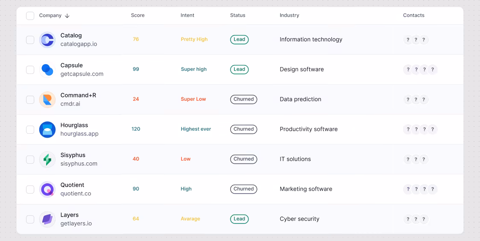
Task: Click the Churned badge for Hourglass
Action: coord(244,129)
